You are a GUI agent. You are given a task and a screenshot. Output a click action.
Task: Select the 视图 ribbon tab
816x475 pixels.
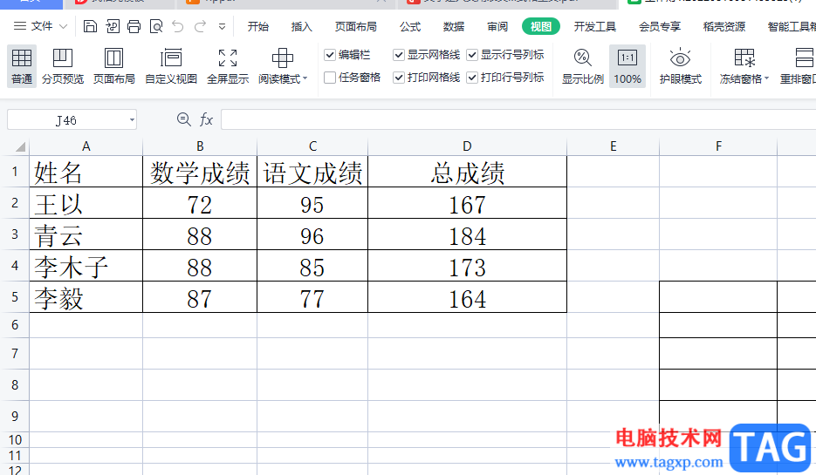[541, 26]
